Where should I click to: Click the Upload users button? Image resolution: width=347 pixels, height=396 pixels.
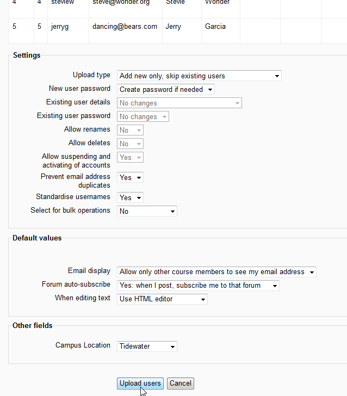point(140,383)
